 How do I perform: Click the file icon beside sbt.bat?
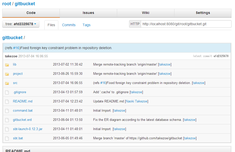7,138
